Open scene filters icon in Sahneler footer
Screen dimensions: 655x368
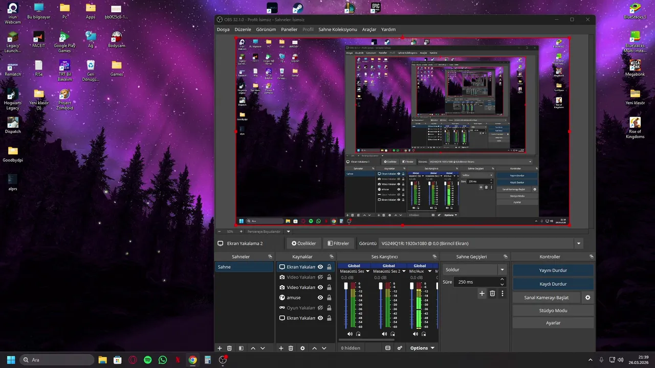241,348
